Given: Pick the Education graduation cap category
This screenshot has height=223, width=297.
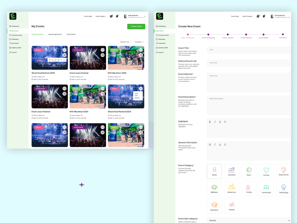Looking at the screenshot, I should (x=214, y=206).
